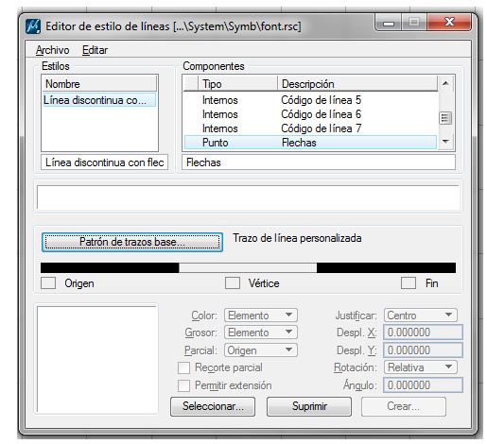The width and height of the screenshot is (487, 444).
Task: Enable the Origen checkbox
Action: pyautogui.click(x=48, y=283)
